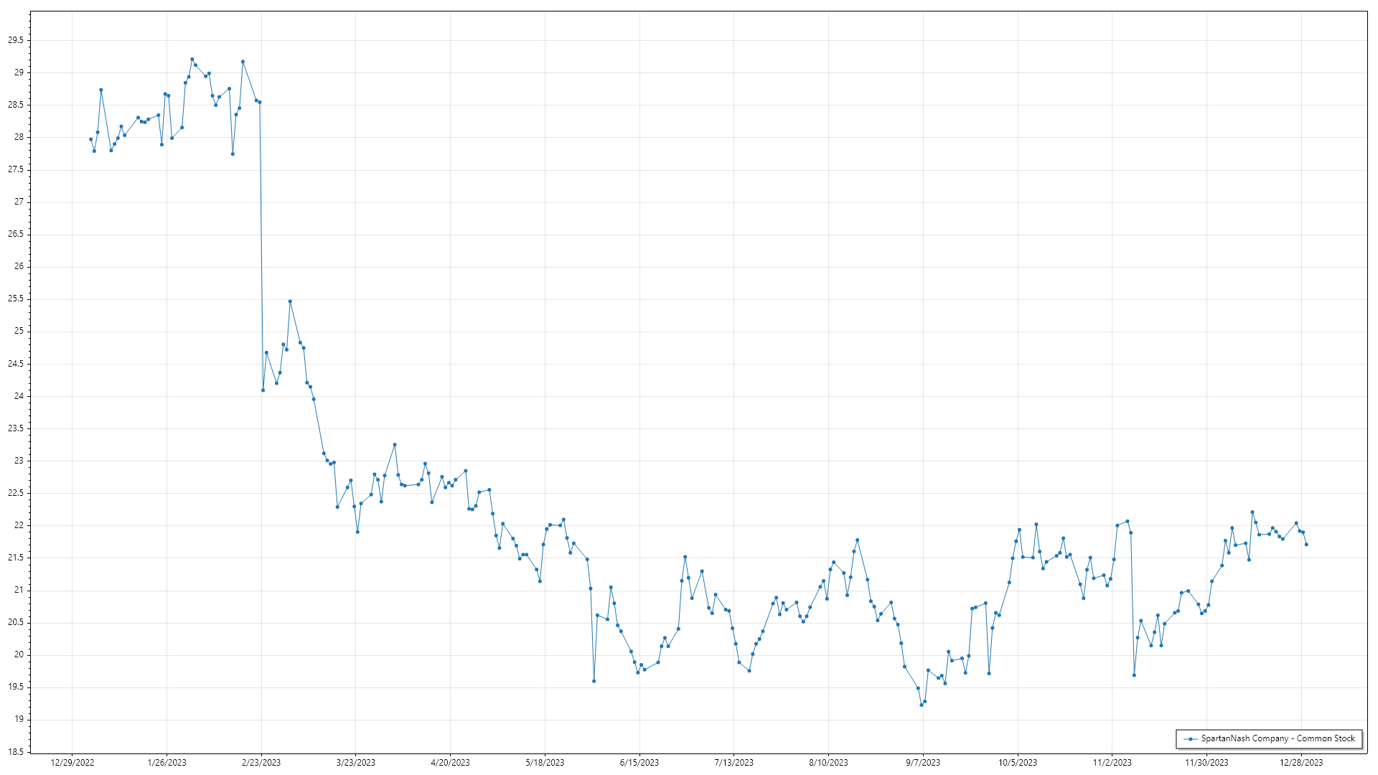Select the 4/20/2023 date axis label
Viewport: 1378px width, 775px height.
450,763
